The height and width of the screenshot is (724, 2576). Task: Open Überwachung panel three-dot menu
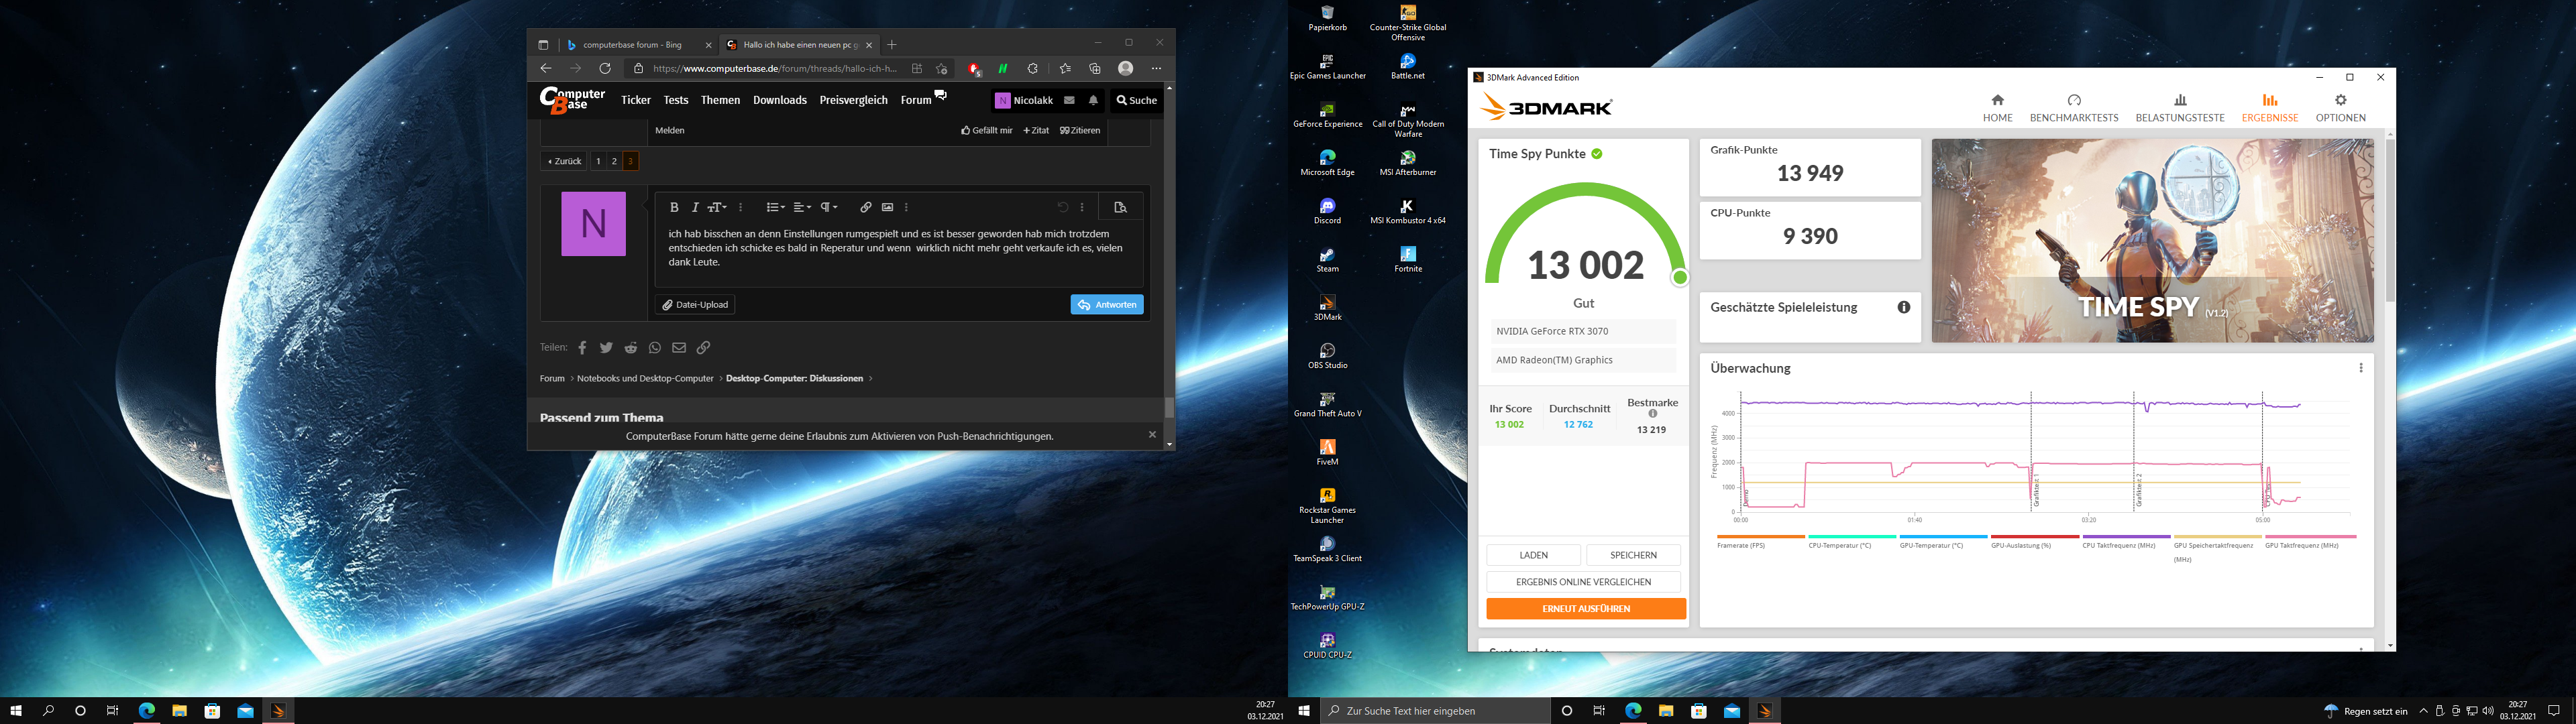tap(2361, 368)
